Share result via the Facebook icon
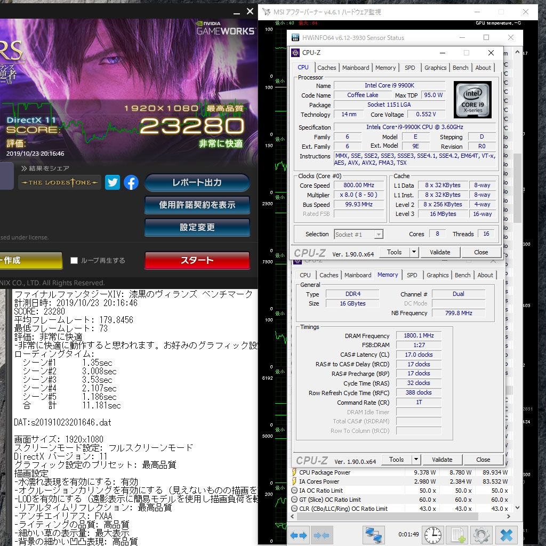 click(131, 182)
